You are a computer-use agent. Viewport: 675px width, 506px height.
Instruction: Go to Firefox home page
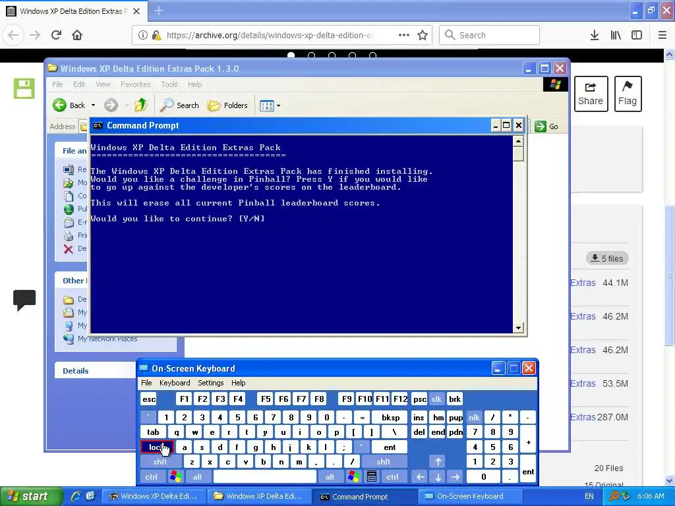pyautogui.click(x=77, y=35)
